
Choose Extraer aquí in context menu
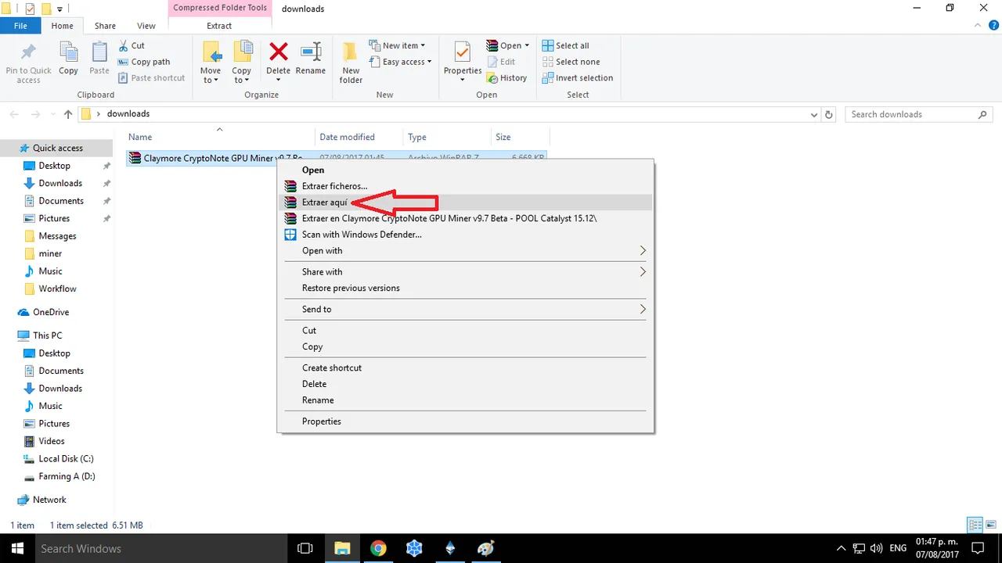pos(466,203)
